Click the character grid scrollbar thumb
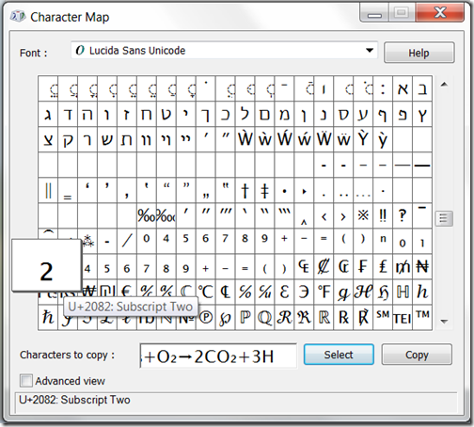Screen dimensions: 474x427 pyautogui.click(x=444, y=218)
